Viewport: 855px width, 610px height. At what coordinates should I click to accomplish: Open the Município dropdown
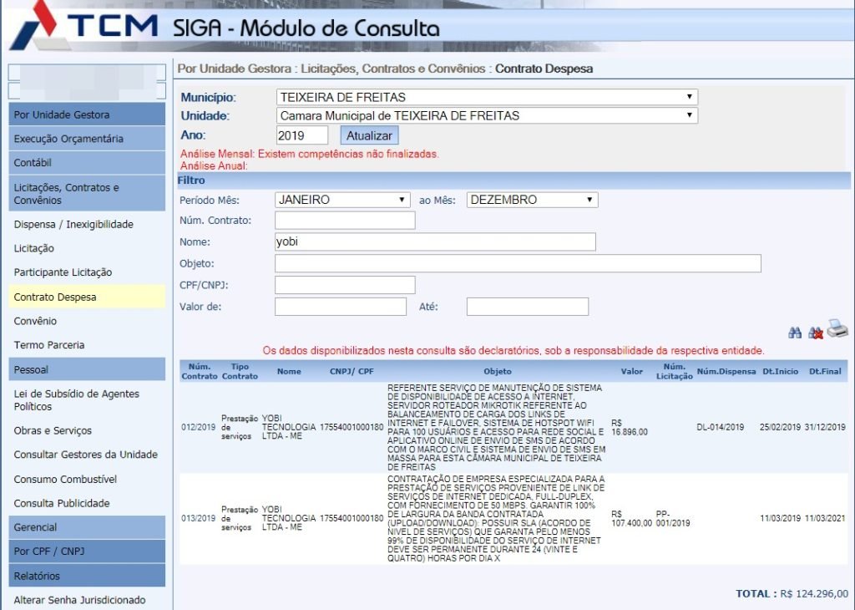pyautogui.click(x=486, y=97)
